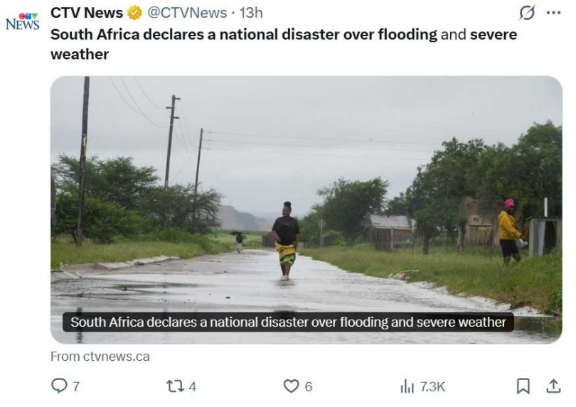Go to the @CTVNews handle
Image resolution: width=576 pixels, height=407 pixels.
point(187,13)
